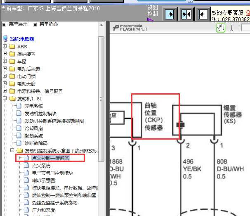This screenshot has width=250, height=216.
Task: Click the document icon beside 点火系统
Action: point(26,165)
